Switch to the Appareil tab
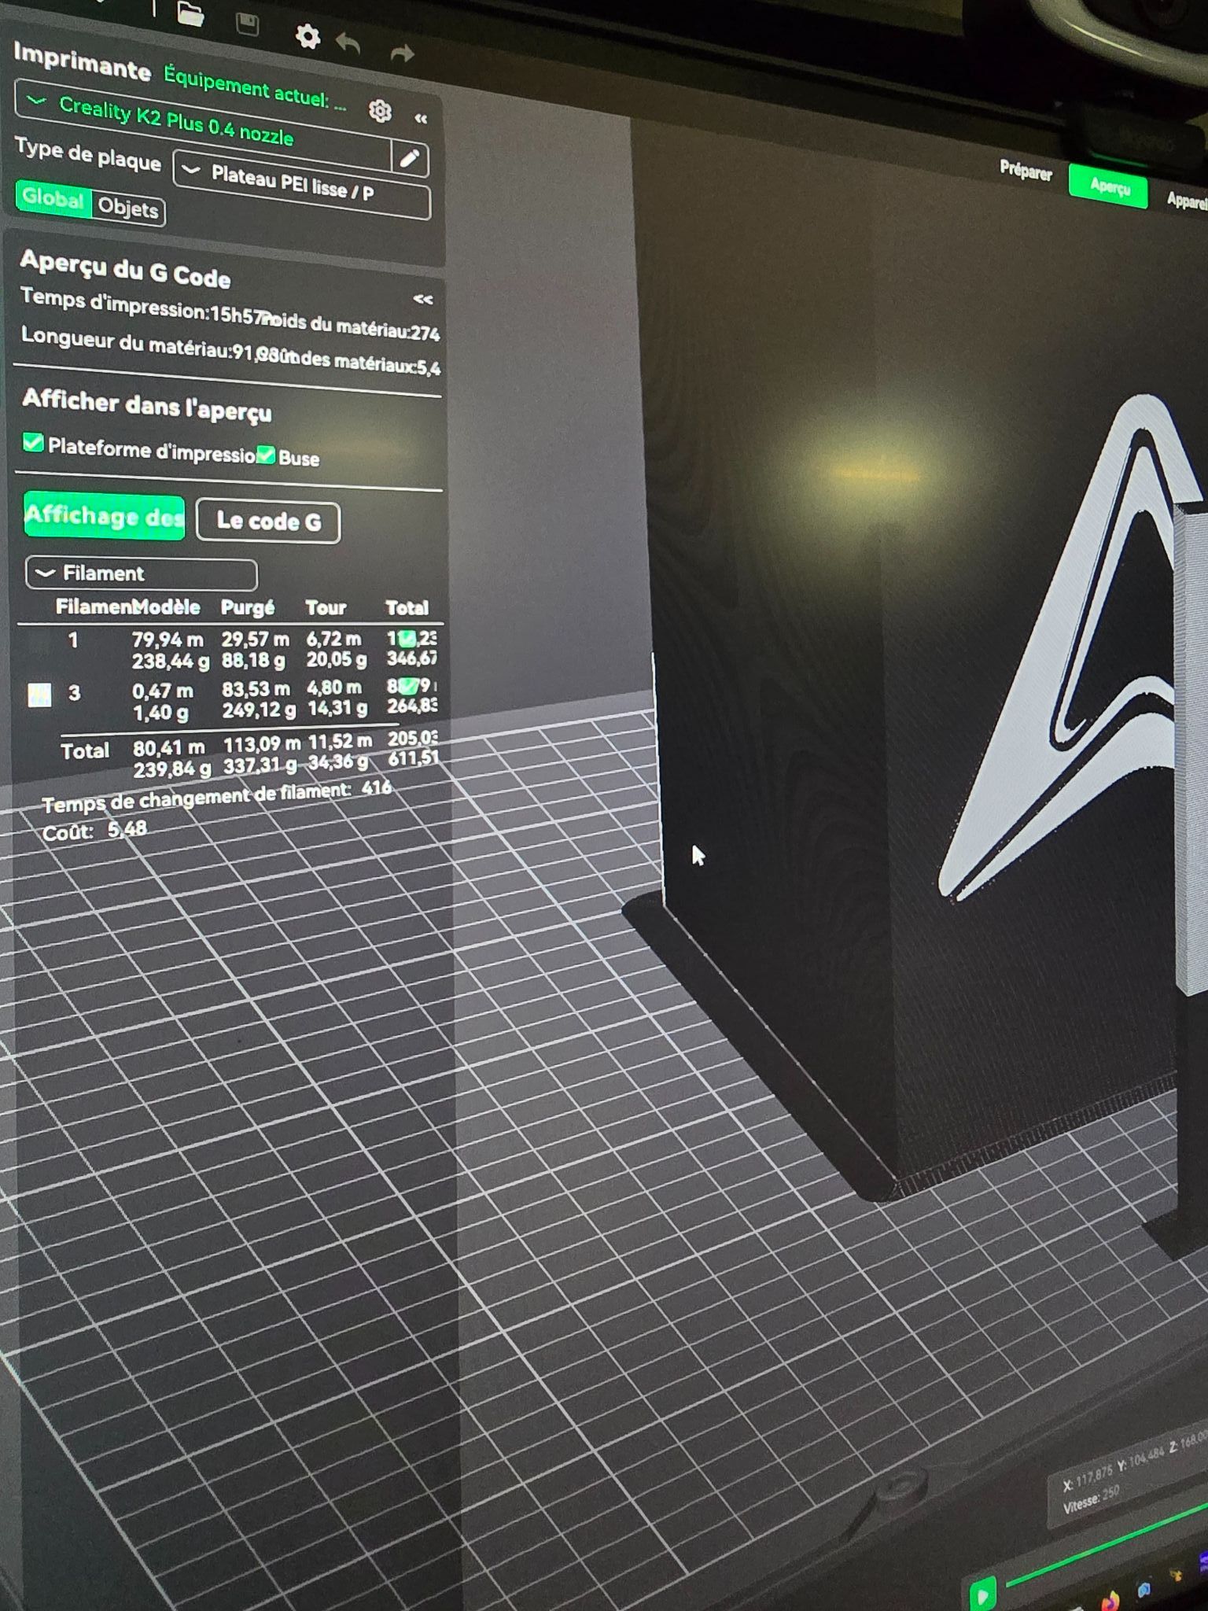 coord(1188,201)
